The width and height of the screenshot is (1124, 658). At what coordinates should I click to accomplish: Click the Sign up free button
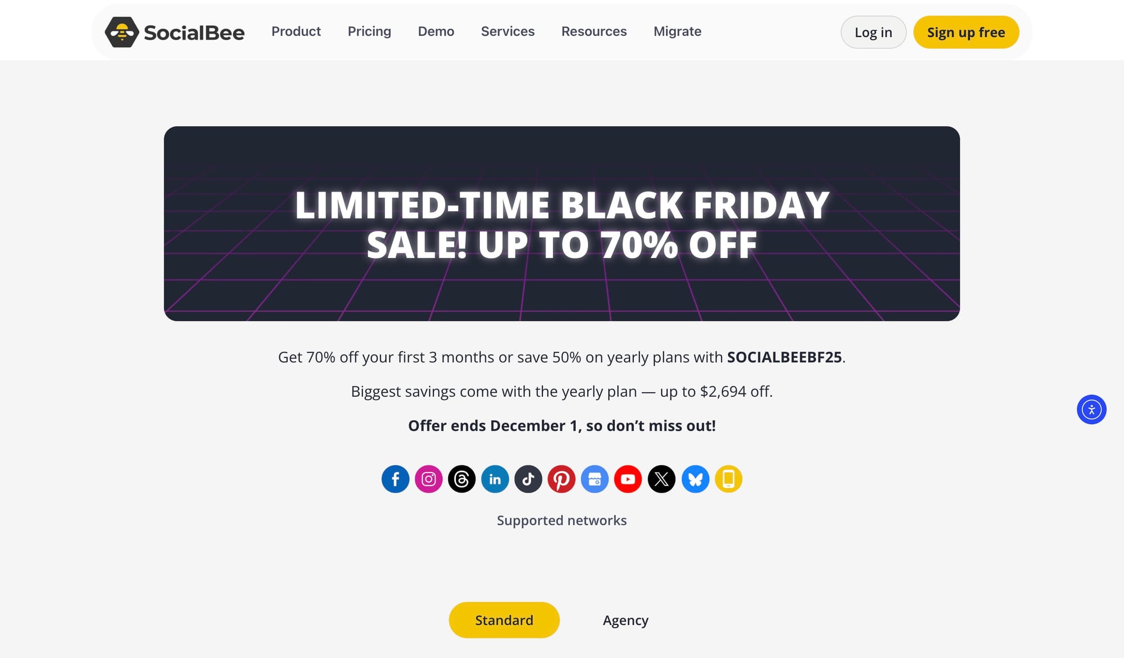click(x=966, y=32)
